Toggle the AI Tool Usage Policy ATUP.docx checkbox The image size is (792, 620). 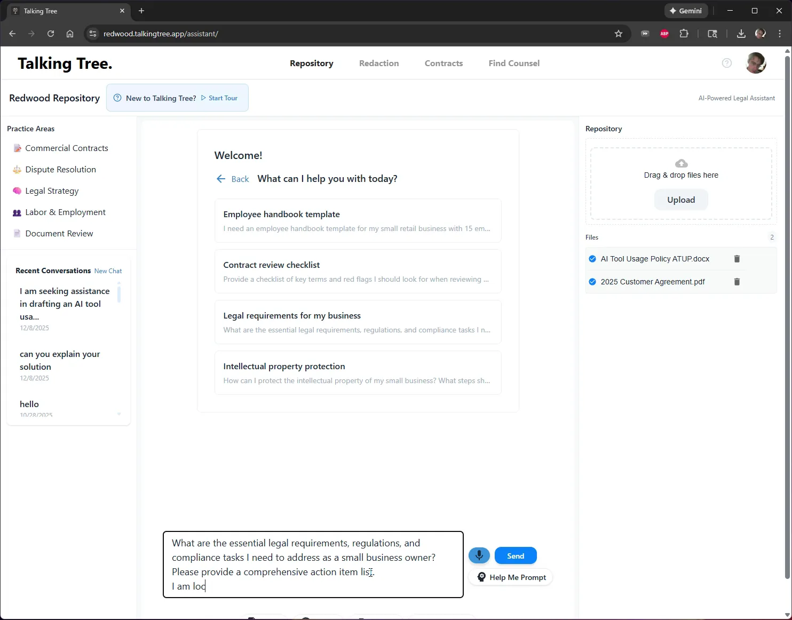[x=592, y=259]
